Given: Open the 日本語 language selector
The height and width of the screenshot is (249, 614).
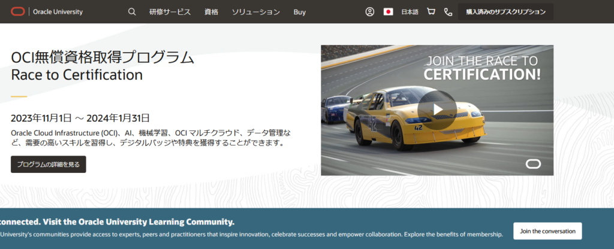Looking at the screenshot, I should (410, 12).
